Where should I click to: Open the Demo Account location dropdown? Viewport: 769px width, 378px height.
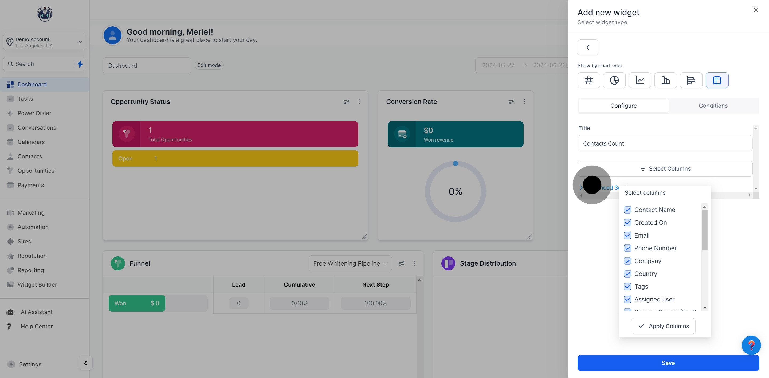pos(45,42)
